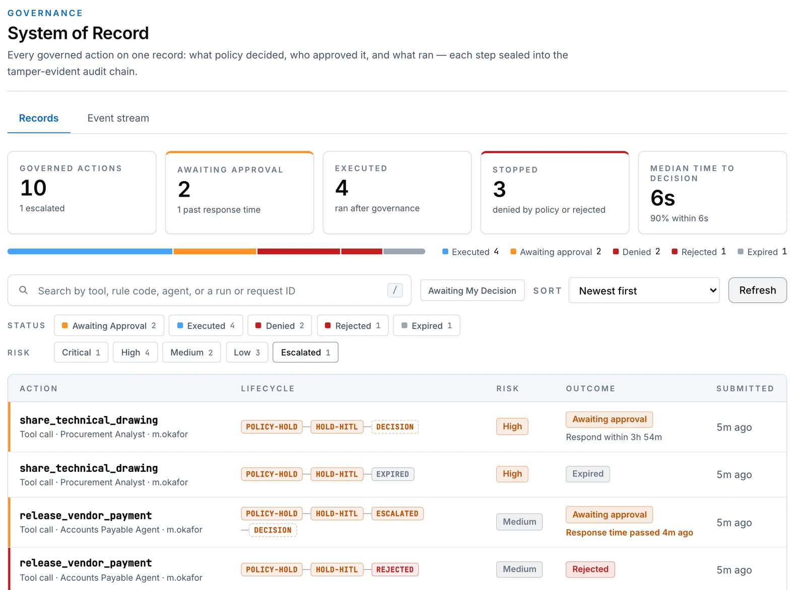Open the Awaiting Approval summary card
The height and width of the screenshot is (590, 796).
(x=240, y=193)
